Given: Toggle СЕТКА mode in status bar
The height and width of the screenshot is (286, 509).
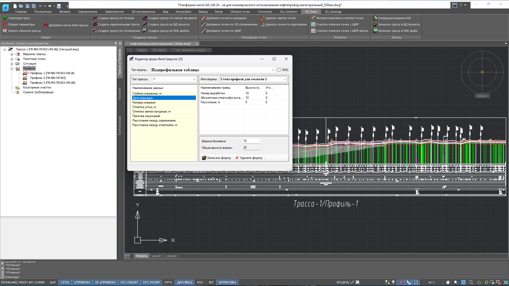Looking at the screenshot, I should tap(65, 282).
